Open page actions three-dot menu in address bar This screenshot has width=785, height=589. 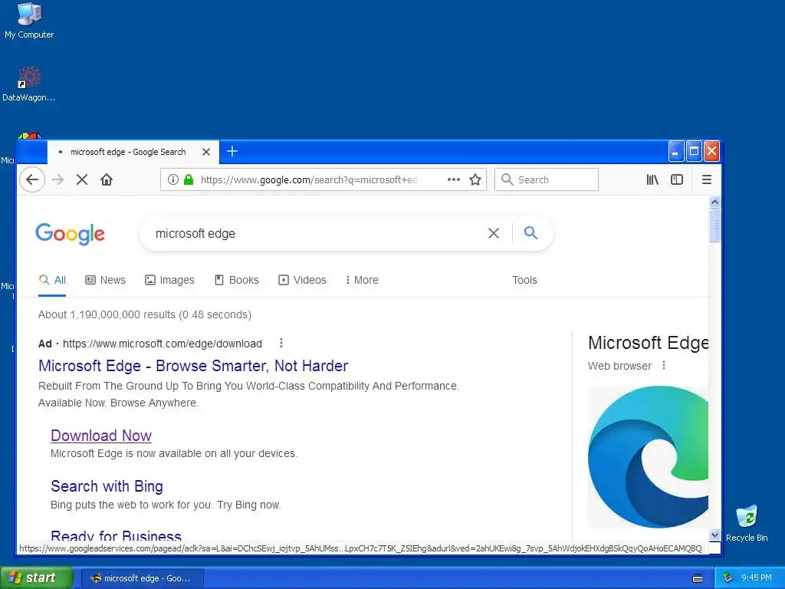pos(454,179)
